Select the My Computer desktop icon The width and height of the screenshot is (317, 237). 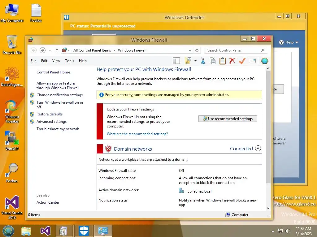(12, 13)
